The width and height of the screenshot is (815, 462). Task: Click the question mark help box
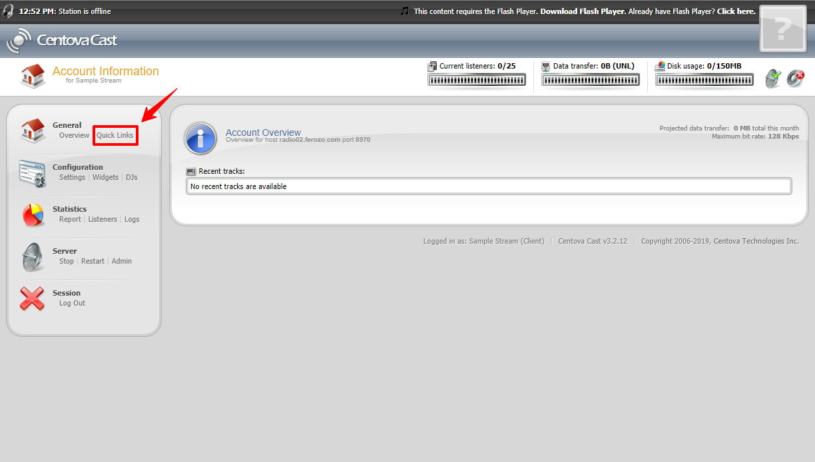[783, 29]
